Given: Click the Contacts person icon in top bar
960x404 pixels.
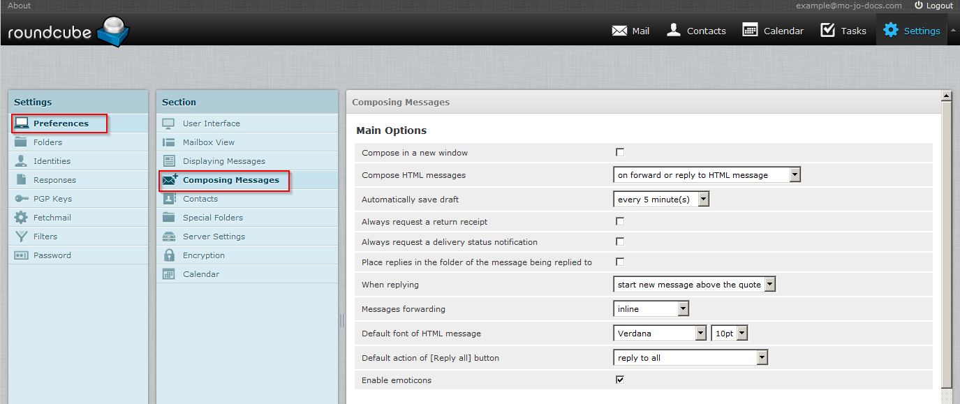Looking at the screenshot, I should [x=674, y=30].
